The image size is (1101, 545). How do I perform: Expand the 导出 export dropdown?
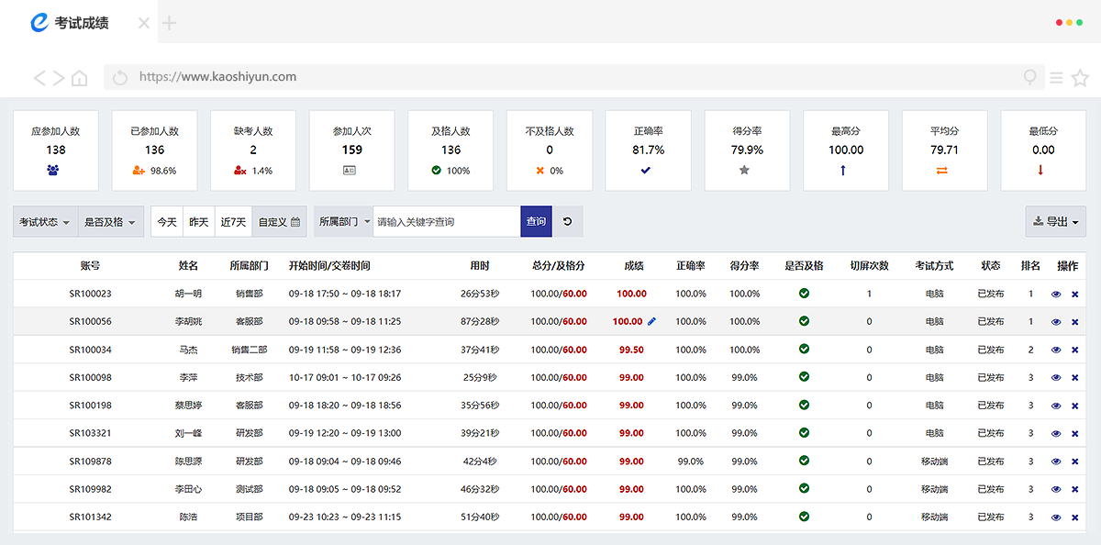[x=1056, y=221]
